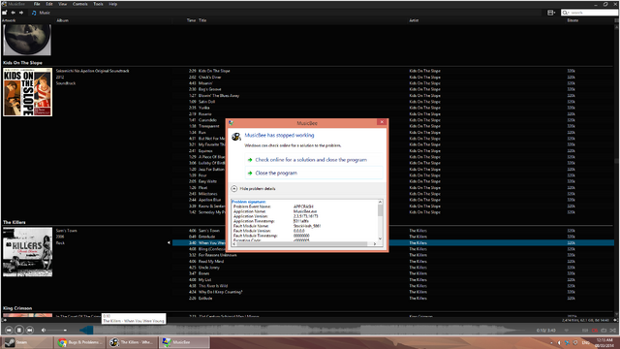Screen dimensions: 620x349
Task: Select the track Why Do I Keep Counting?
Action: pyautogui.click(x=220, y=292)
